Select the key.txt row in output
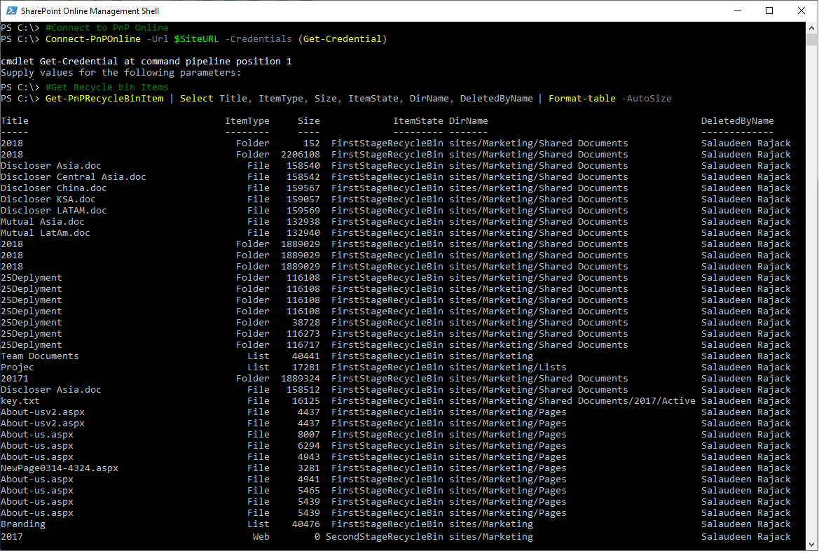The width and height of the screenshot is (819, 553). point(19,400)
